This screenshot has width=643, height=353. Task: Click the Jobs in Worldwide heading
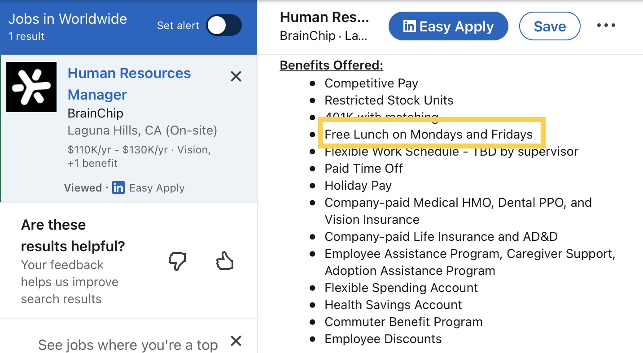(68, 19)
